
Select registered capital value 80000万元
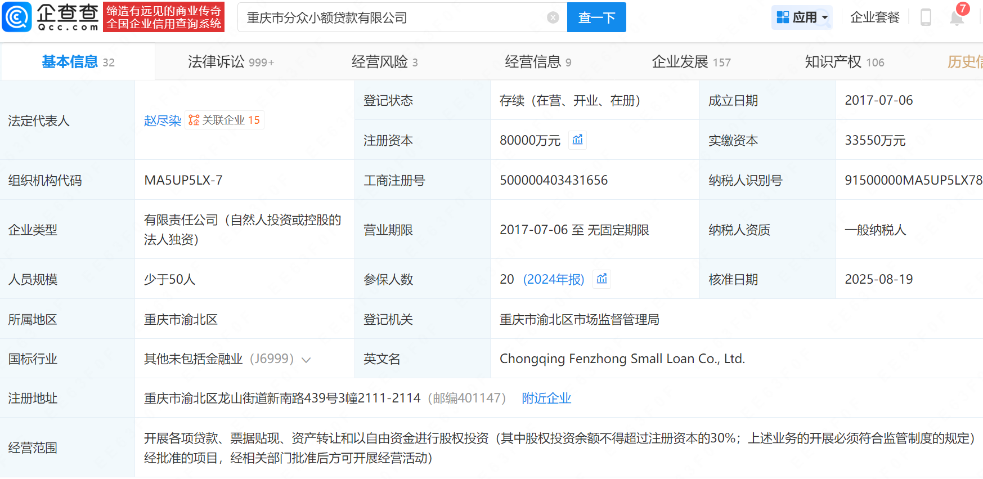pos(530,140)
